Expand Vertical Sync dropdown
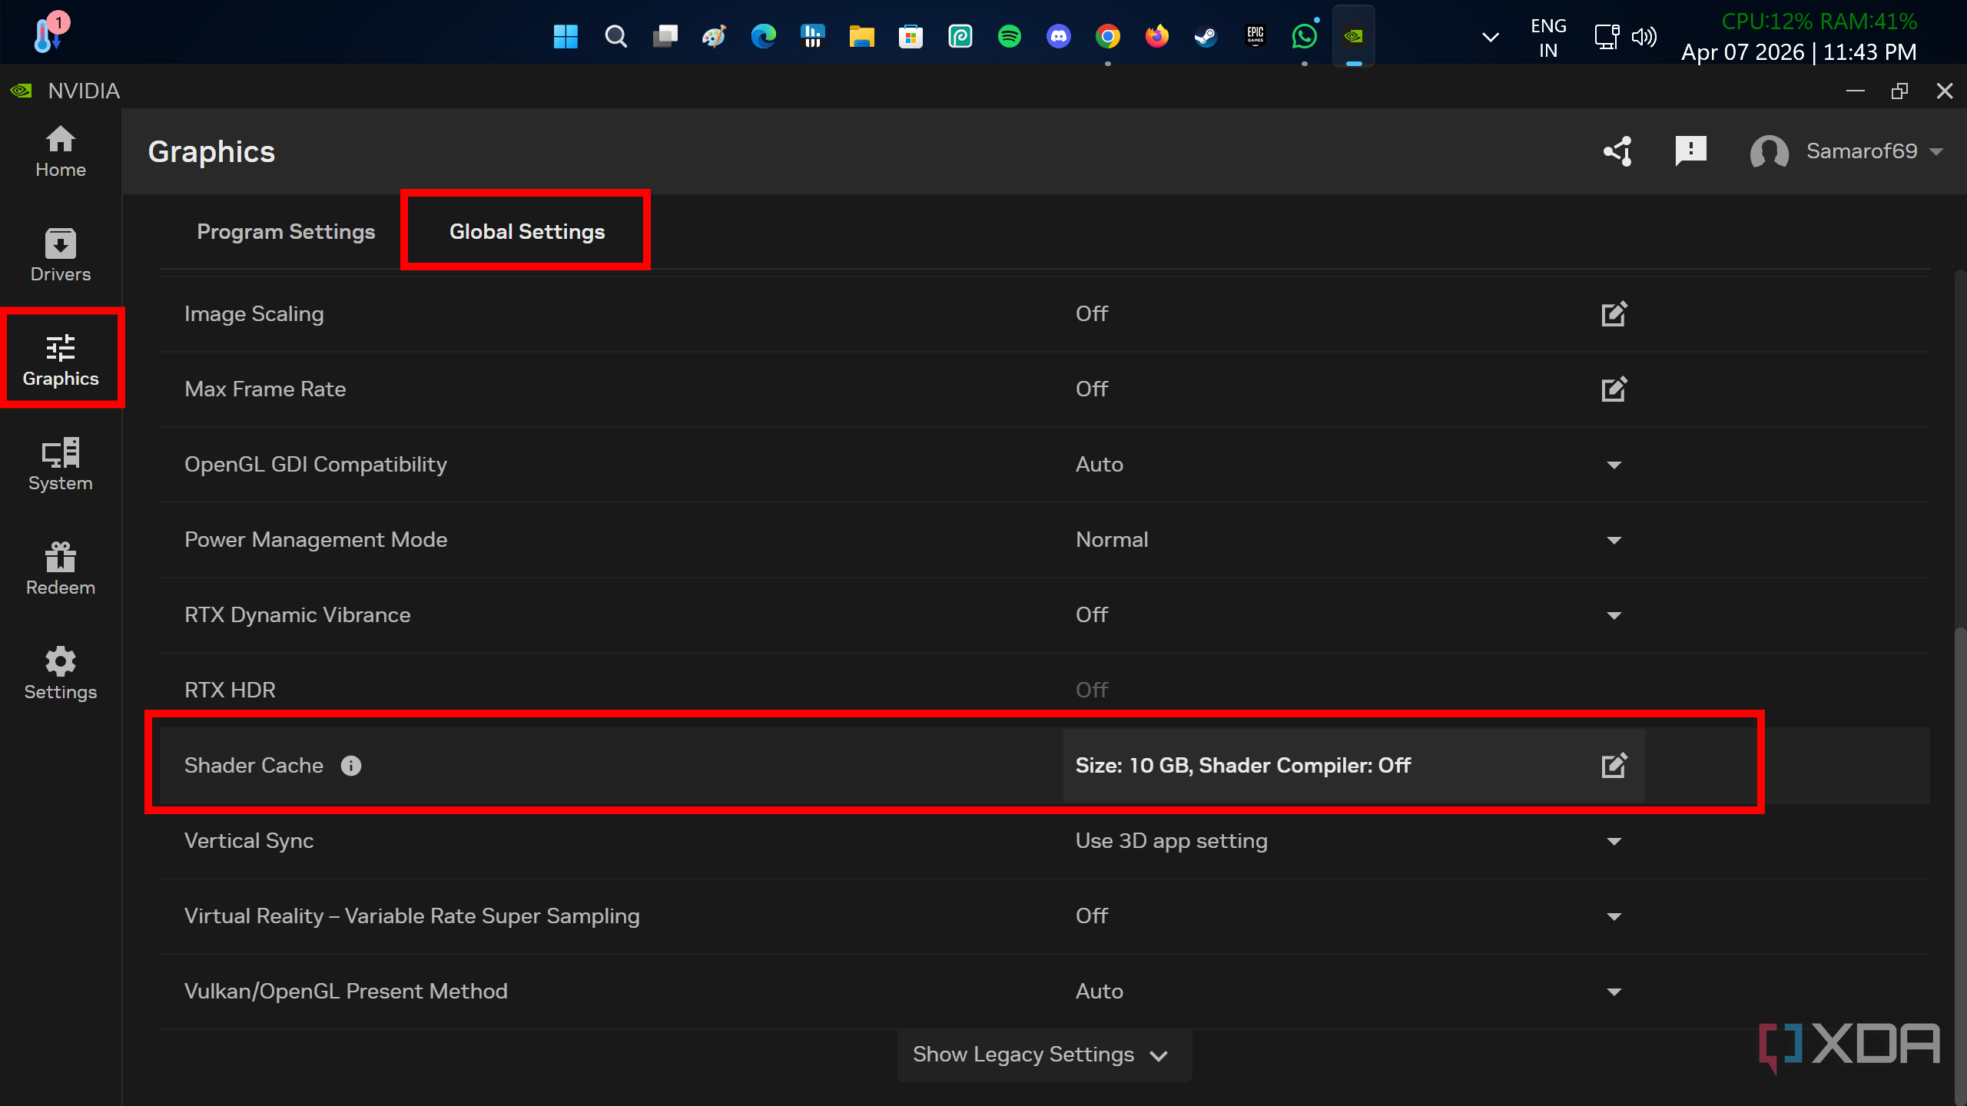The height and width of the screenshot is (1106, 1967). point(1614,841)
